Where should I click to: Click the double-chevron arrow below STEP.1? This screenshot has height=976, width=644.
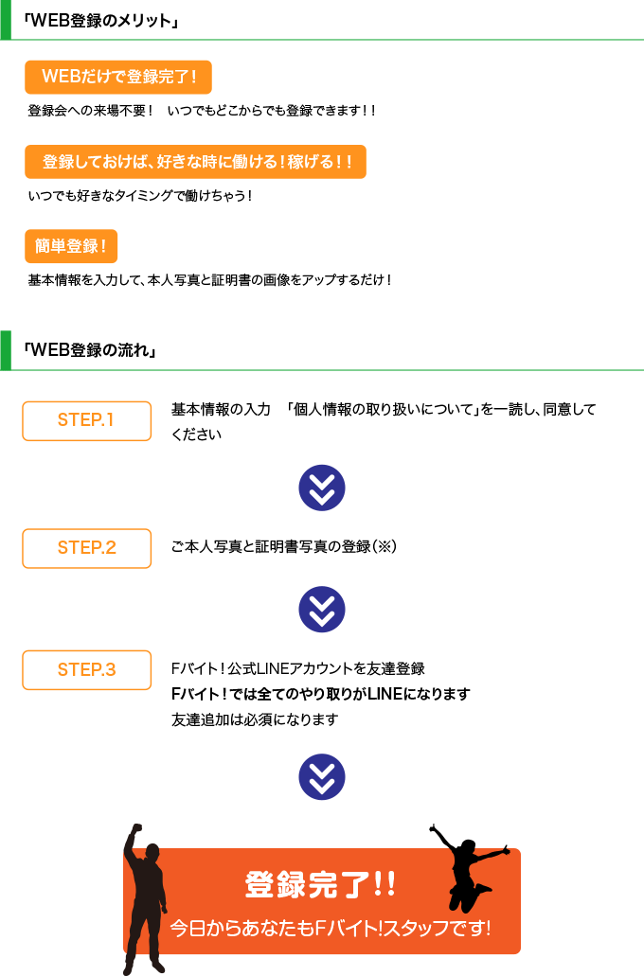coord(322,488)
